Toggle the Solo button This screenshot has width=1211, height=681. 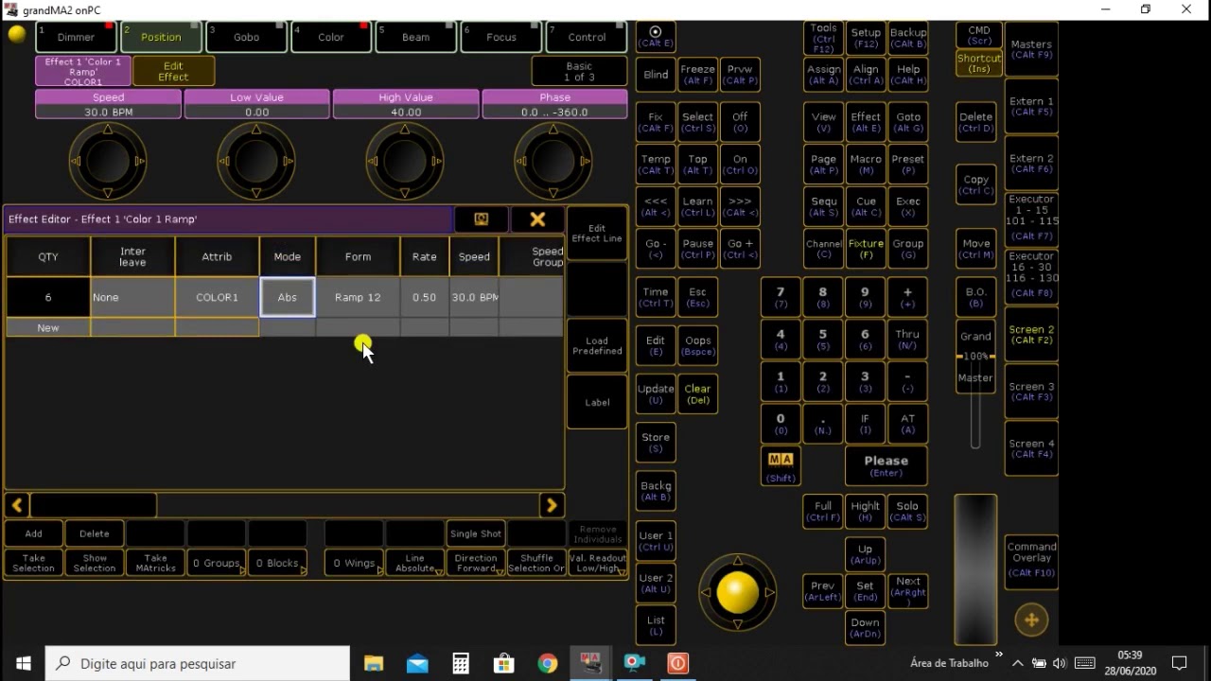pyautogui.click(x=907, y=512)
